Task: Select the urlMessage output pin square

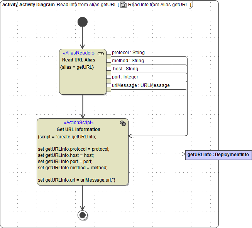Action: [x=108, y=89]
